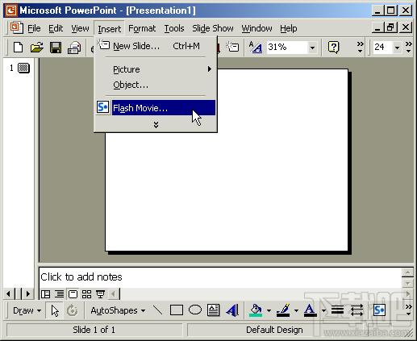This screenshot has height=341, width=417.
Task: Click the notes pane scroll up arrow
Action: point(407,272)
